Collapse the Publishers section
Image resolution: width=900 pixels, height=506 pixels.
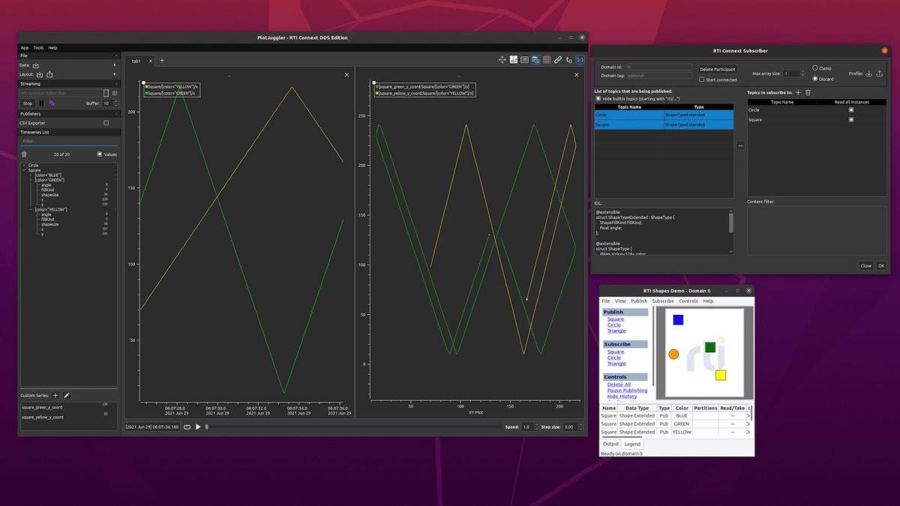coord(117,112)
